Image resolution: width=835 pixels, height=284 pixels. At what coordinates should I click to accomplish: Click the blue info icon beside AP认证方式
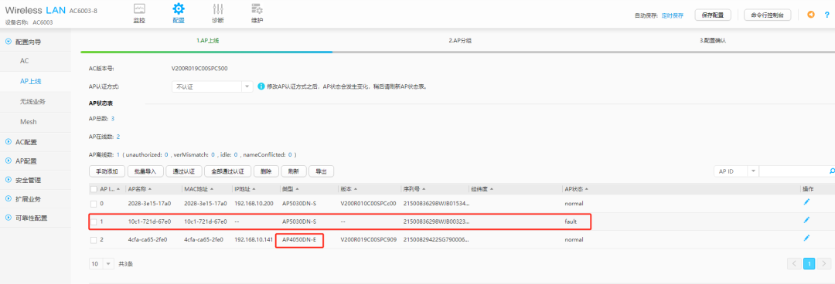[261, 86]
